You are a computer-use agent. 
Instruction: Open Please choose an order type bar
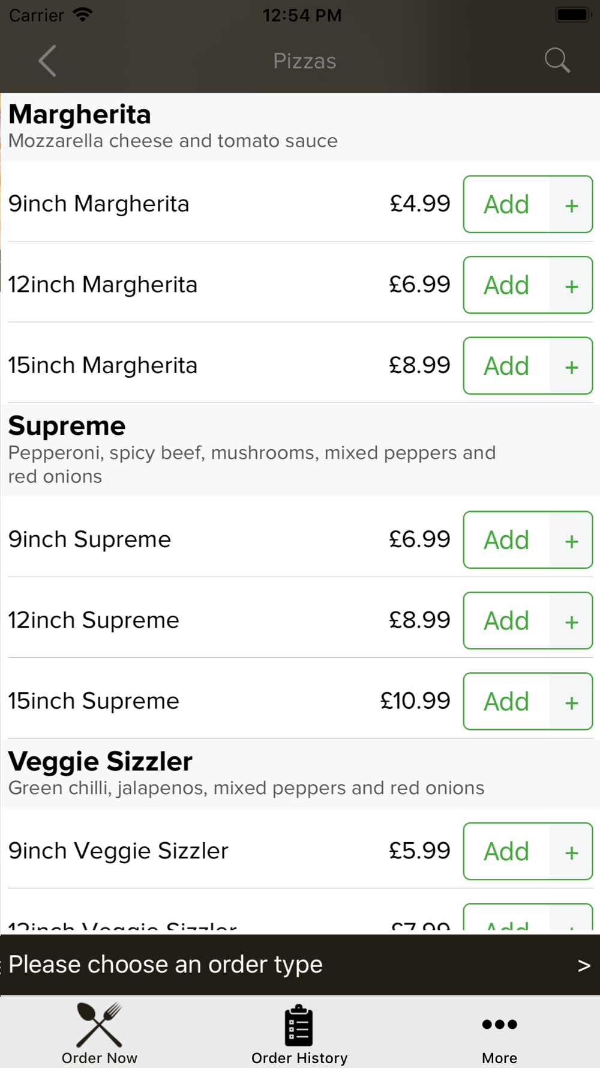point(300,965)
